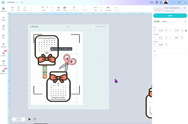Open the Pattern panel in sidebar
Viewport: 188px width, 124px height.
(4, 9)
